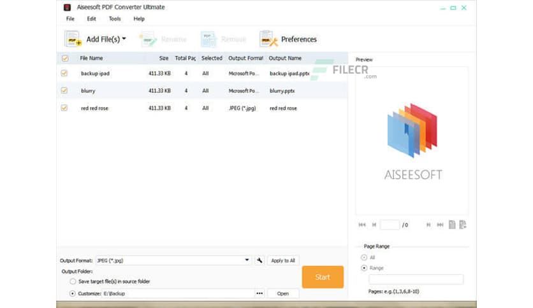
Task: Browse output folder with three-dots button
Action: click(259, 293)
